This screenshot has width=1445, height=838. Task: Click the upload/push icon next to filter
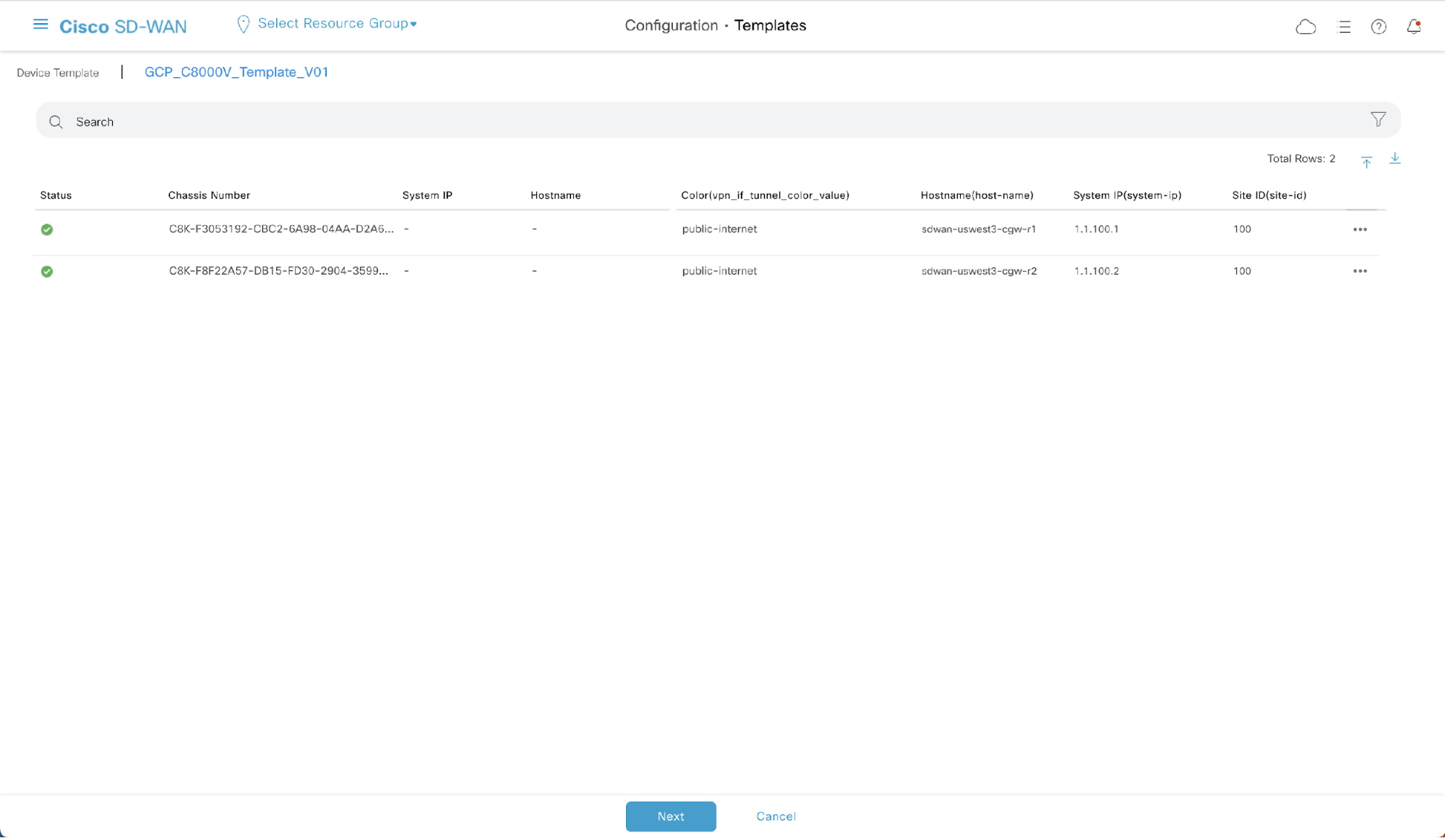pyautogui.click(x=1366, y=160)
